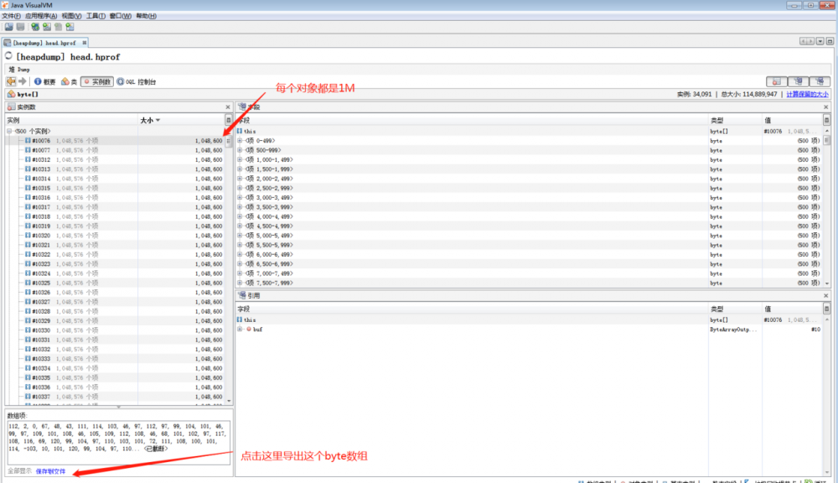Sort by the 大小 size column header
Screen dimensions: 838x483
point(181,121)
